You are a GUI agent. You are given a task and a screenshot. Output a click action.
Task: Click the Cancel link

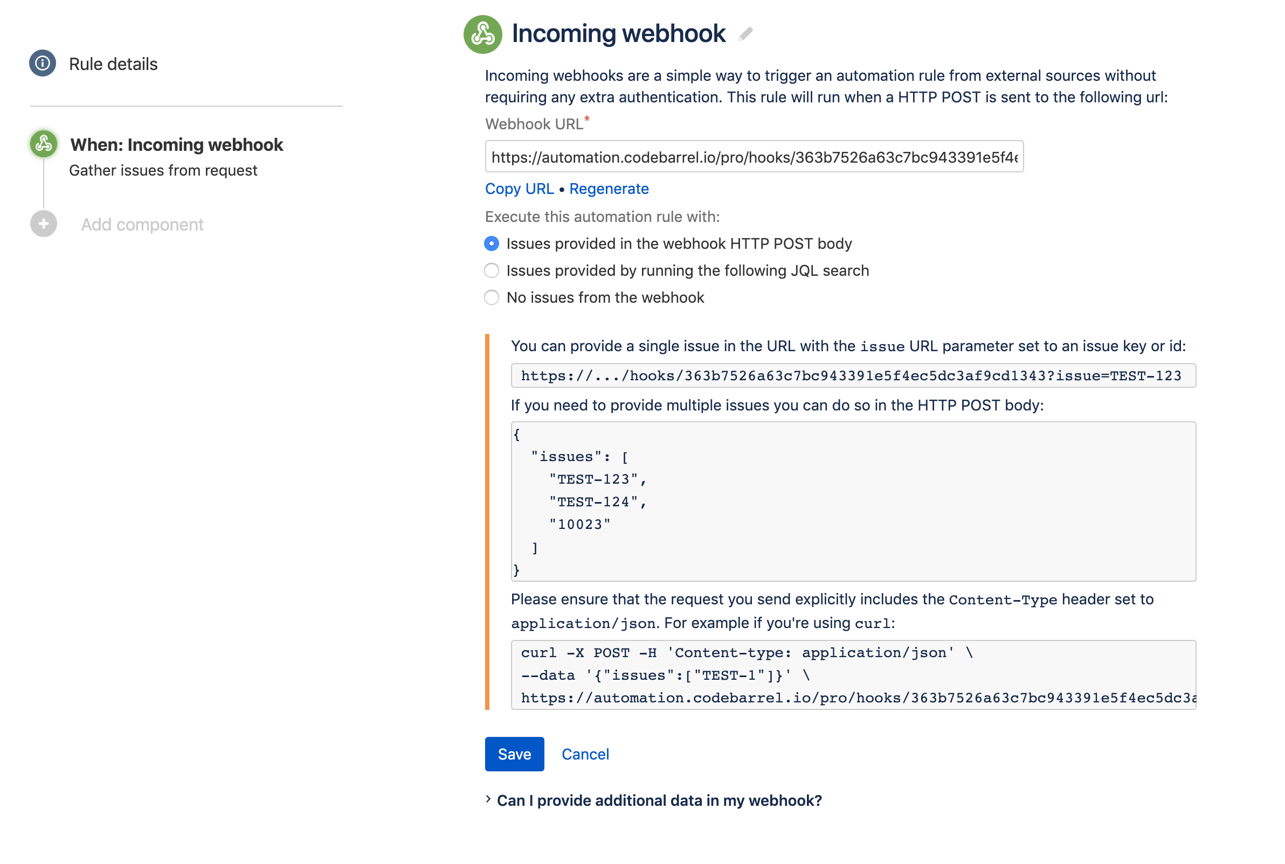[585, 754]
